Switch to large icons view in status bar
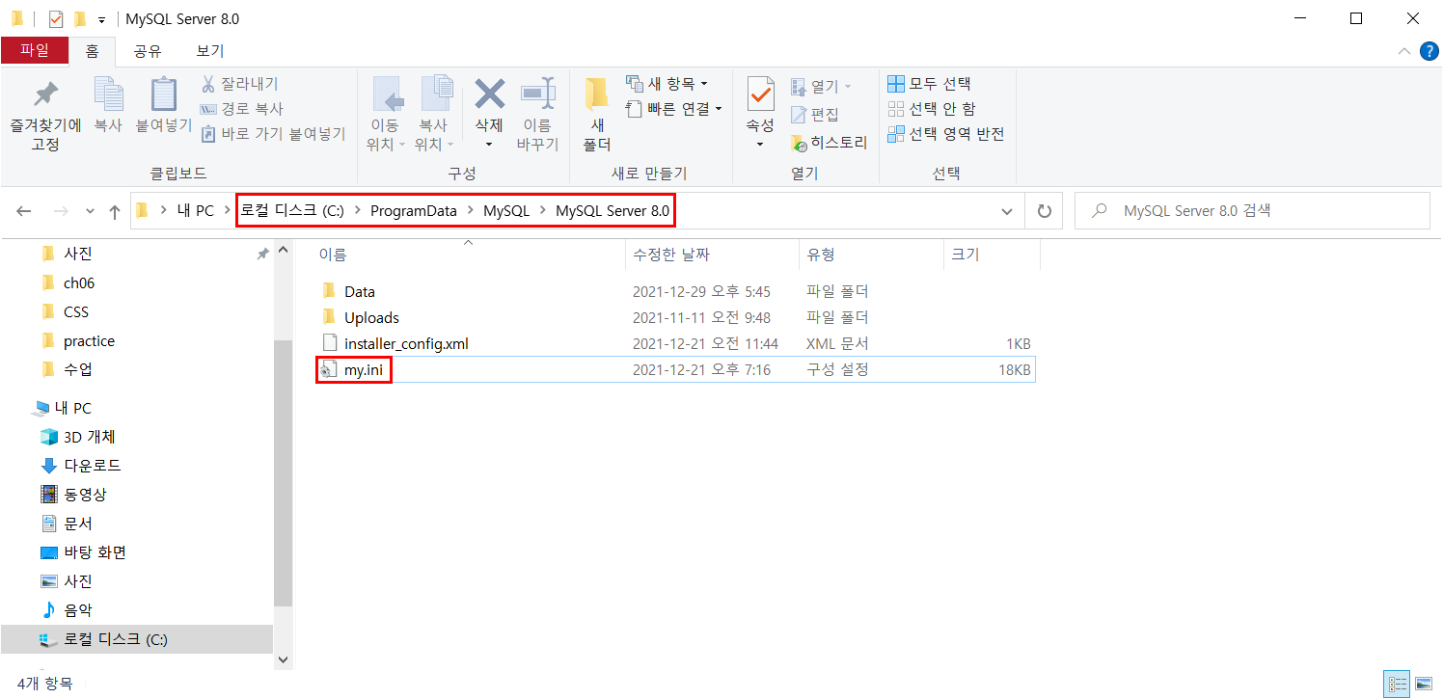The width and height of the screenshot is (1443, 699). pos(1424,684)
